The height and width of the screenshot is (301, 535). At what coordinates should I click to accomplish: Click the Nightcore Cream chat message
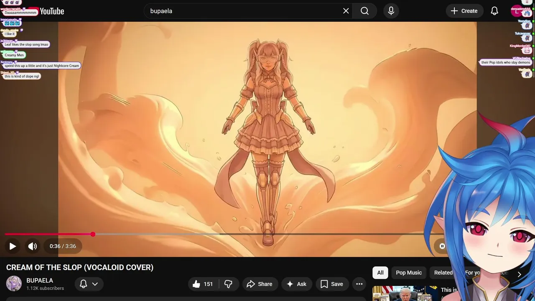(x=42, y=66)
